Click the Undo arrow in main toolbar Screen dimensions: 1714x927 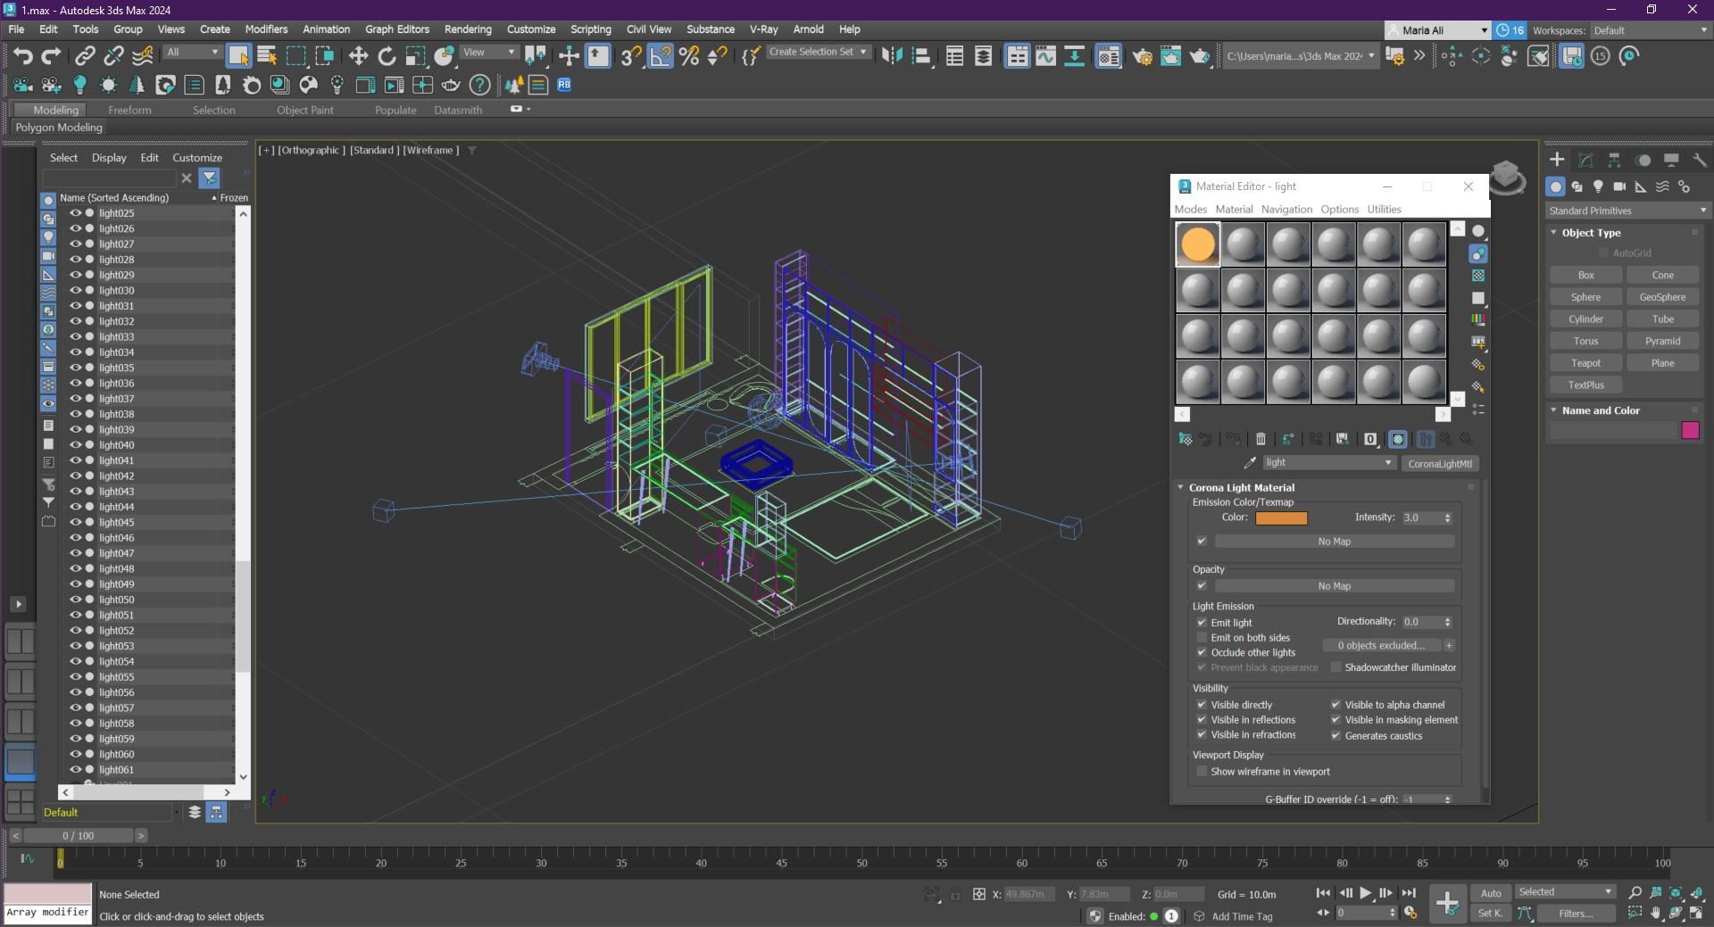coord(23,56)
